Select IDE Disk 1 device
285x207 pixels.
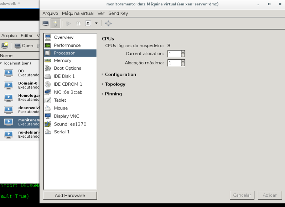pos(70,76)
